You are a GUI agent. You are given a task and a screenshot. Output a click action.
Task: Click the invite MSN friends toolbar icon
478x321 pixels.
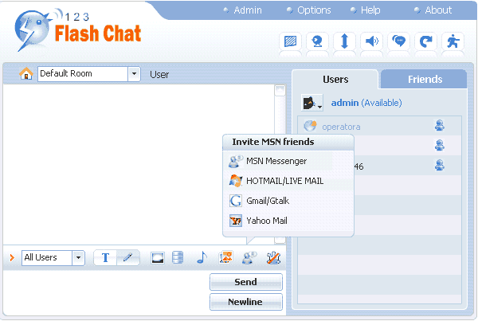pos(249,258)
